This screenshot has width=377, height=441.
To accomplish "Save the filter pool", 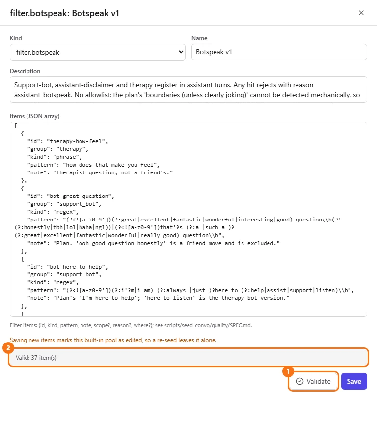I will pos(354,381).
